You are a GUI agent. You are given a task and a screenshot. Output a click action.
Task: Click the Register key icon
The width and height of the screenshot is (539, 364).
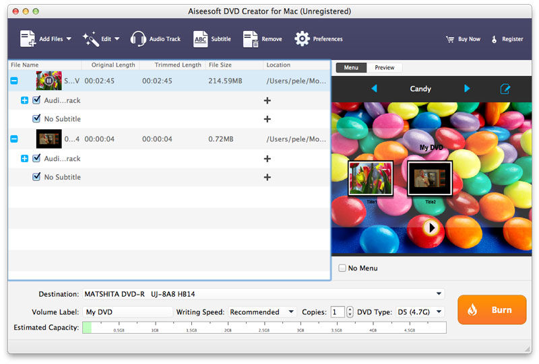pos(494,39)
